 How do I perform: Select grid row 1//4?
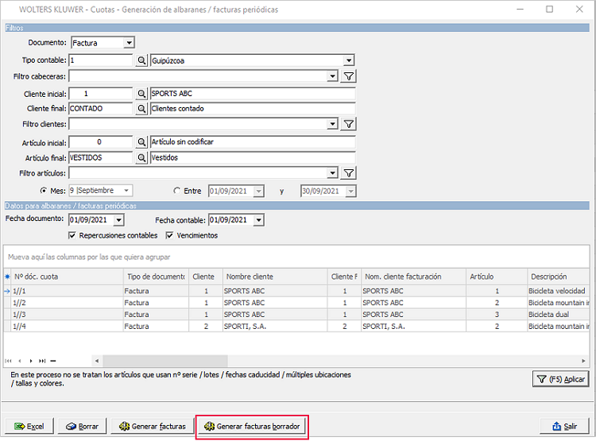[x=296, y=327]
